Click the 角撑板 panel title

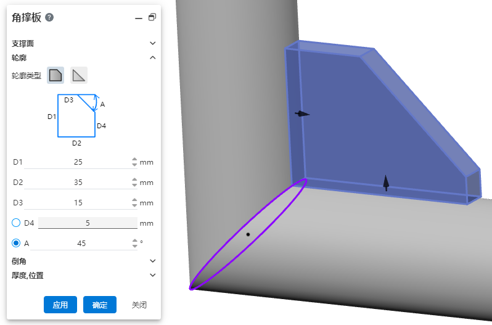(x=27, y=17)
